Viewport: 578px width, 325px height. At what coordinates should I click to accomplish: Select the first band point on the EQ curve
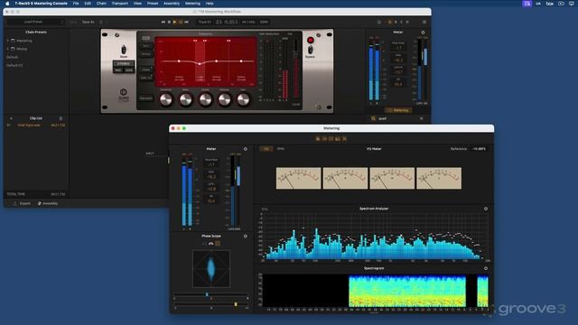click(179, 61)
